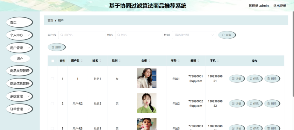Click 年龄2 cell

tap(176, 104)
